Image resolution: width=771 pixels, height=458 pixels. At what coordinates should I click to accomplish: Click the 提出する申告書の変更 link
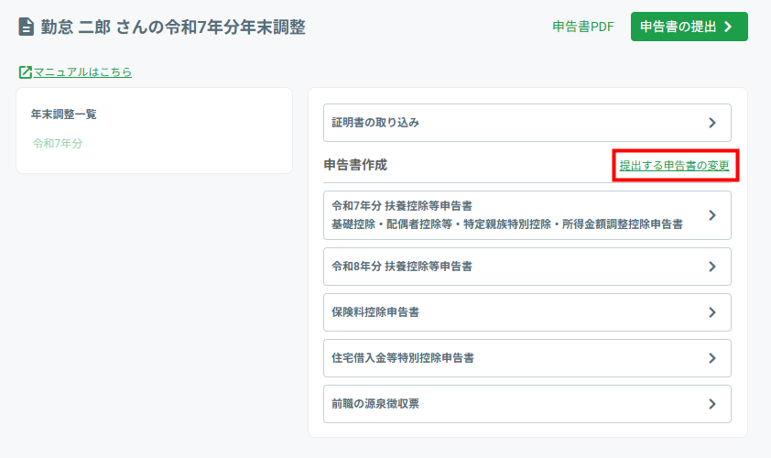pyautogui.click(x=674, y=166)
